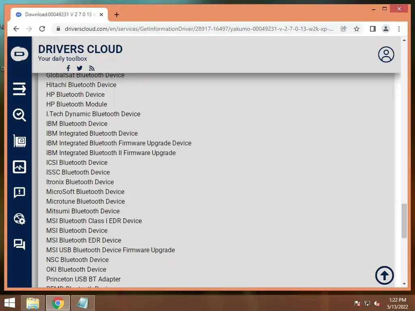Click the back-to-top arrow button
Screen dimensions: 415x311
[384, 275]
